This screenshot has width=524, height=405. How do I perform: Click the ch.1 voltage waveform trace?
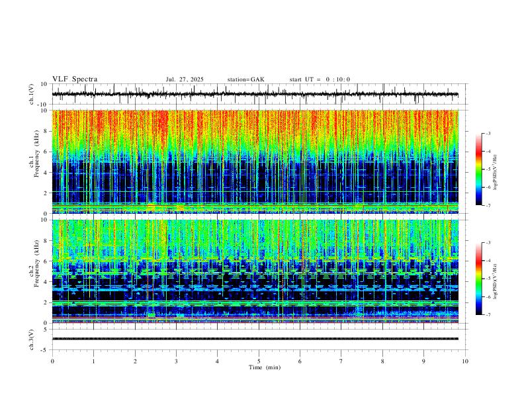255,94
